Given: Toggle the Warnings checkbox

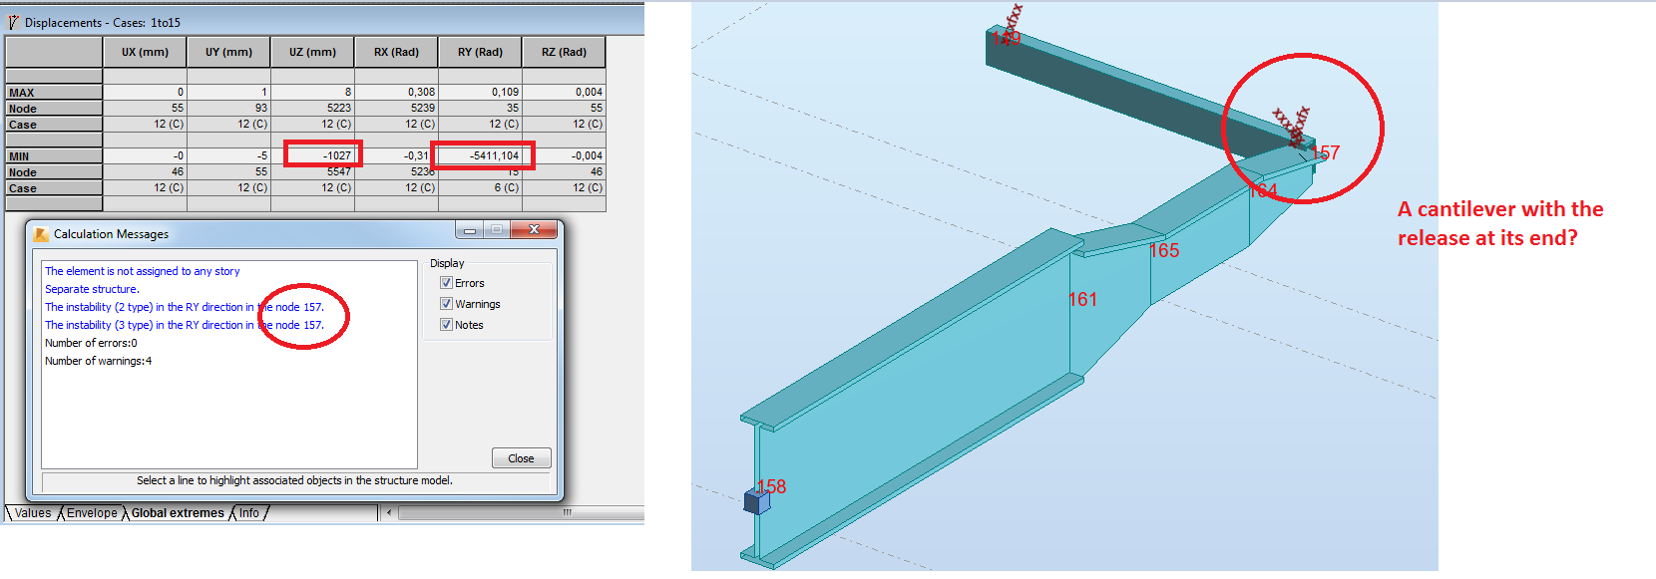Looking at the screenshot, I should tap(446, 304).
